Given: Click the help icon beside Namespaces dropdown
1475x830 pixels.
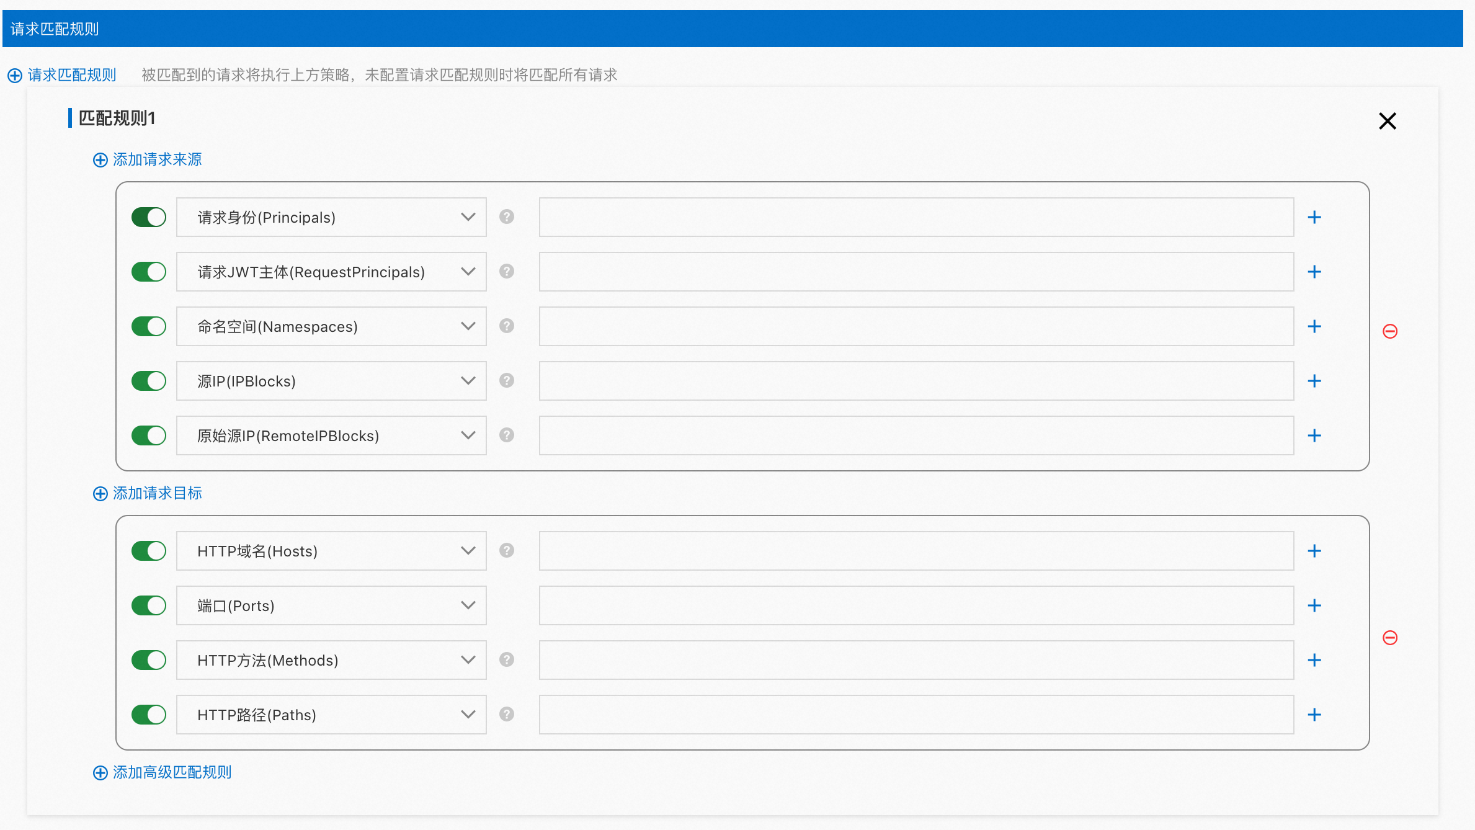Looking at the screenshot, I should (507, 326).
